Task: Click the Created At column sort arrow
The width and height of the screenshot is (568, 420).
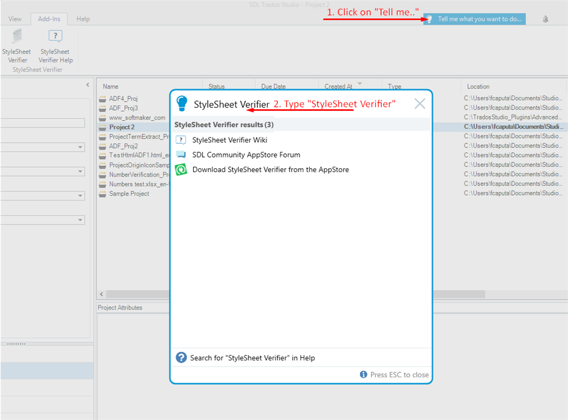Action: (x=360, y=84)
